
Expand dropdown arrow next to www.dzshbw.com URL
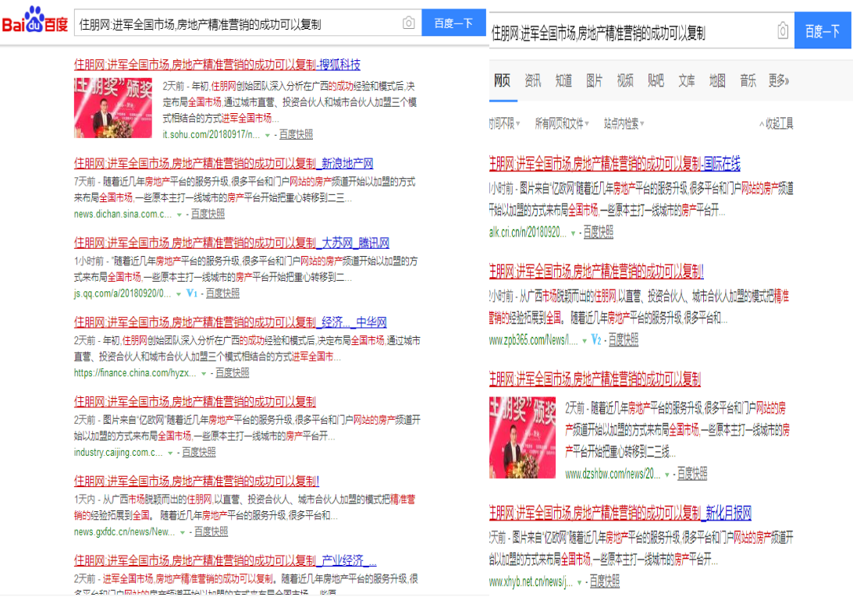point(667,474)
